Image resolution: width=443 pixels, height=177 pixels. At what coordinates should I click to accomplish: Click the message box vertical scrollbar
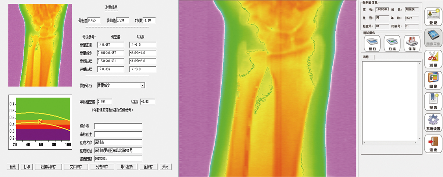418,102
